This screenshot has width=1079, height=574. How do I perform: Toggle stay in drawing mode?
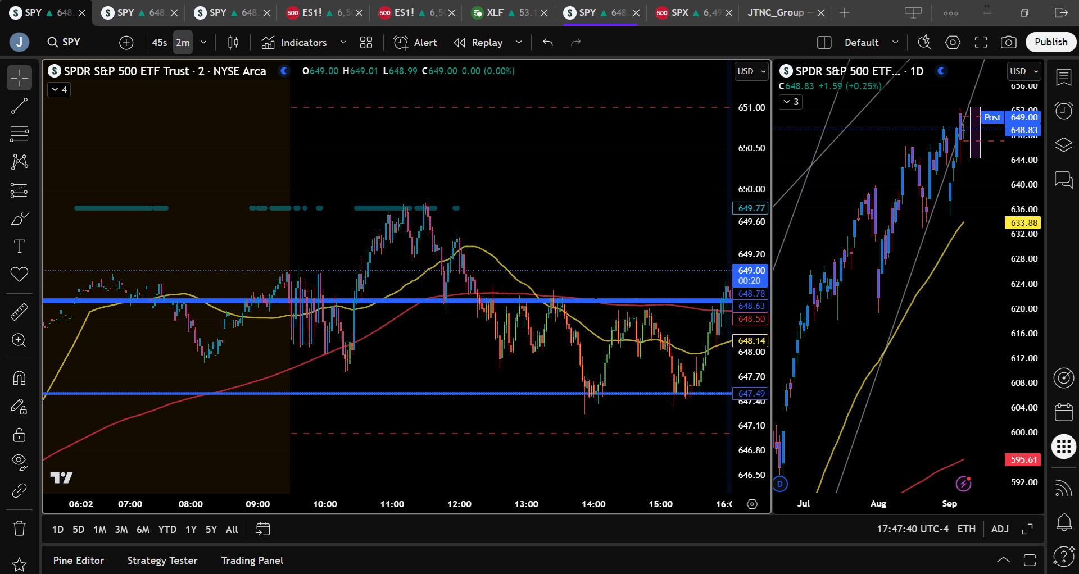19,406
